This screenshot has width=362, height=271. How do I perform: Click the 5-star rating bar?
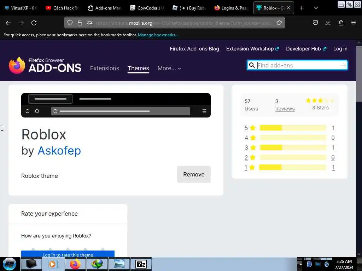point(293,128)
